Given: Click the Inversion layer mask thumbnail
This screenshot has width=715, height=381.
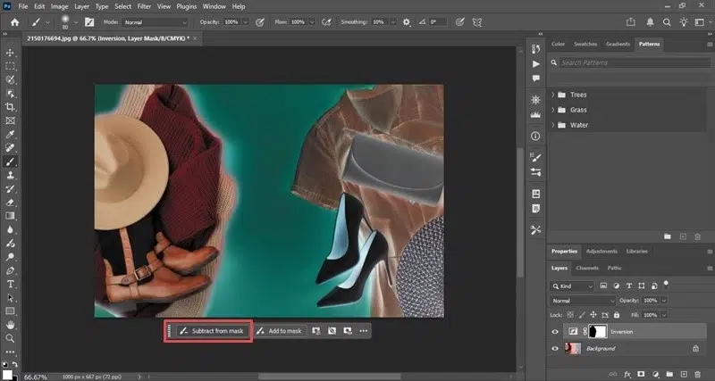Looking at the screenshot, I should click(598, 331).
